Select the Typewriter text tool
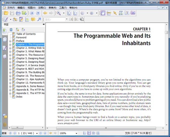This screenshot has width=170, height=137. click(27, 19)
